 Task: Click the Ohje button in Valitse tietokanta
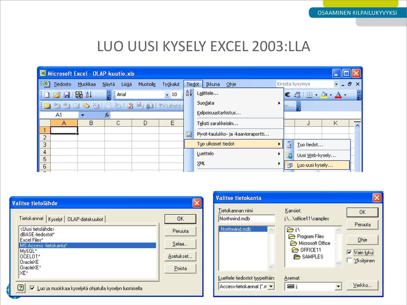coord(362,240)
